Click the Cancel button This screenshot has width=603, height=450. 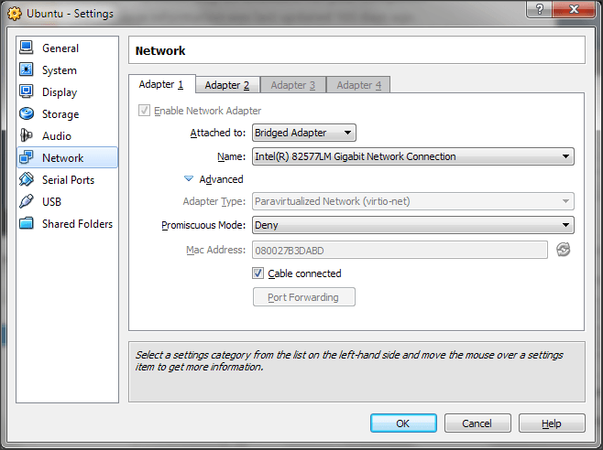click(477, 423)
